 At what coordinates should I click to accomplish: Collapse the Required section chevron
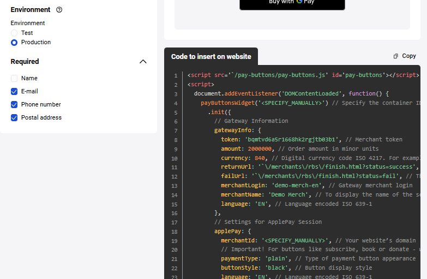pos(143,62)
